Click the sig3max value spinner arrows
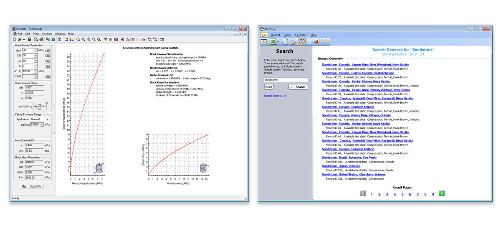Screen dimensions: 501x234 click(x=42, y=124)
